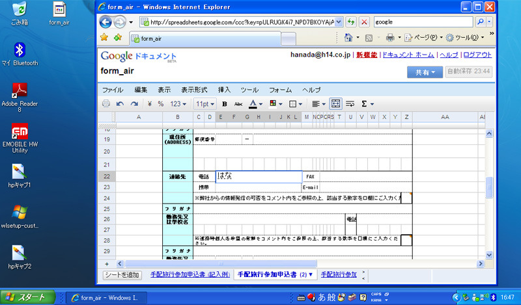Open the 表示 menu
Viewport: 521px width, 305px height.
pyautogui.click(x=164, y=90)
